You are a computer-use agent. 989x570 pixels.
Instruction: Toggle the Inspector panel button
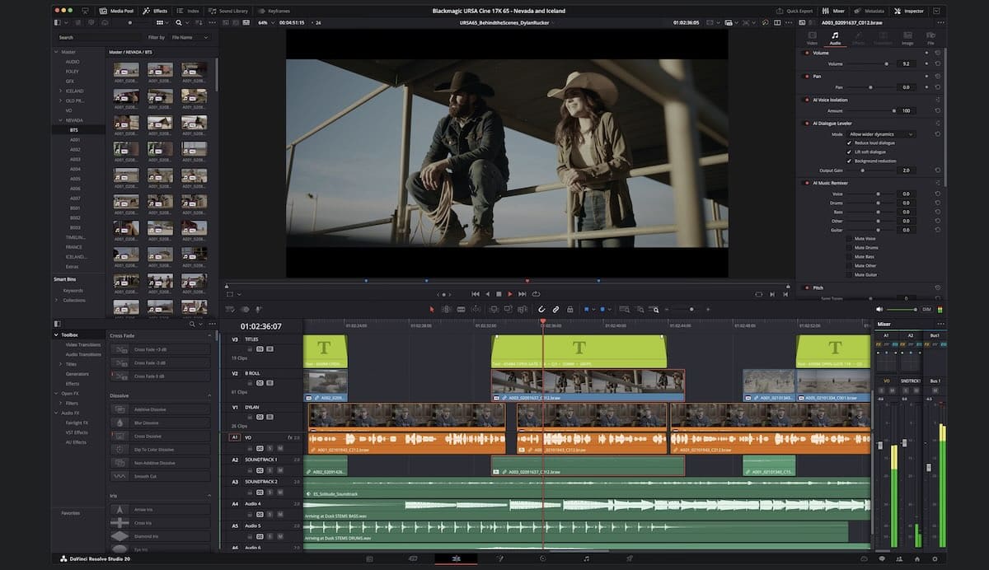(909, 11)
